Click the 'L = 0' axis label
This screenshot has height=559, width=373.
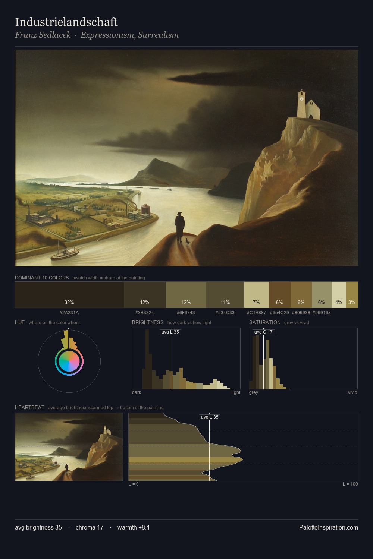click(x=134, y=484)
